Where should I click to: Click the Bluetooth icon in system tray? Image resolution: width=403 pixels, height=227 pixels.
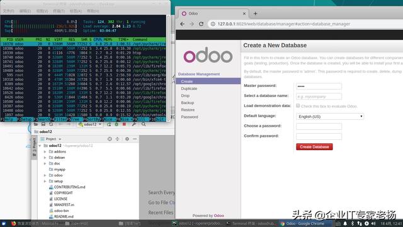353,224
